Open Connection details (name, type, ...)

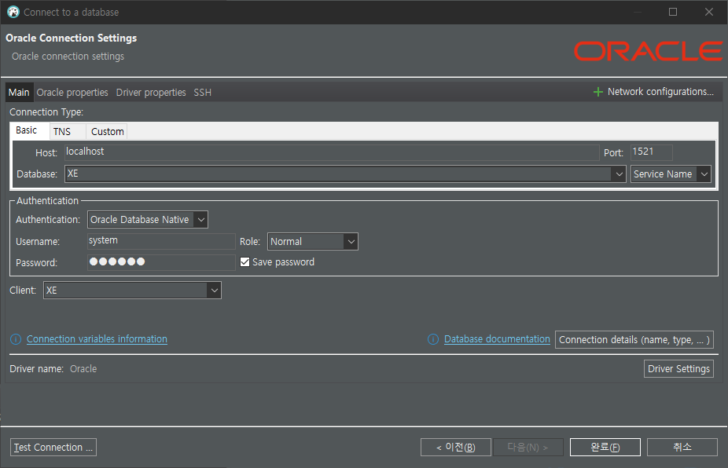[x=634, y=339]
